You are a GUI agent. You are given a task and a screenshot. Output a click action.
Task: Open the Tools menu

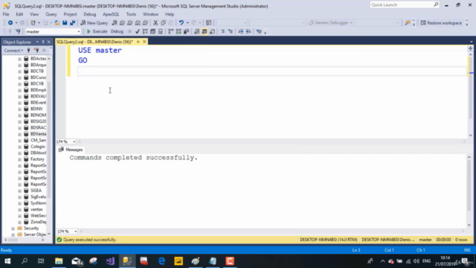coord(131,14)
